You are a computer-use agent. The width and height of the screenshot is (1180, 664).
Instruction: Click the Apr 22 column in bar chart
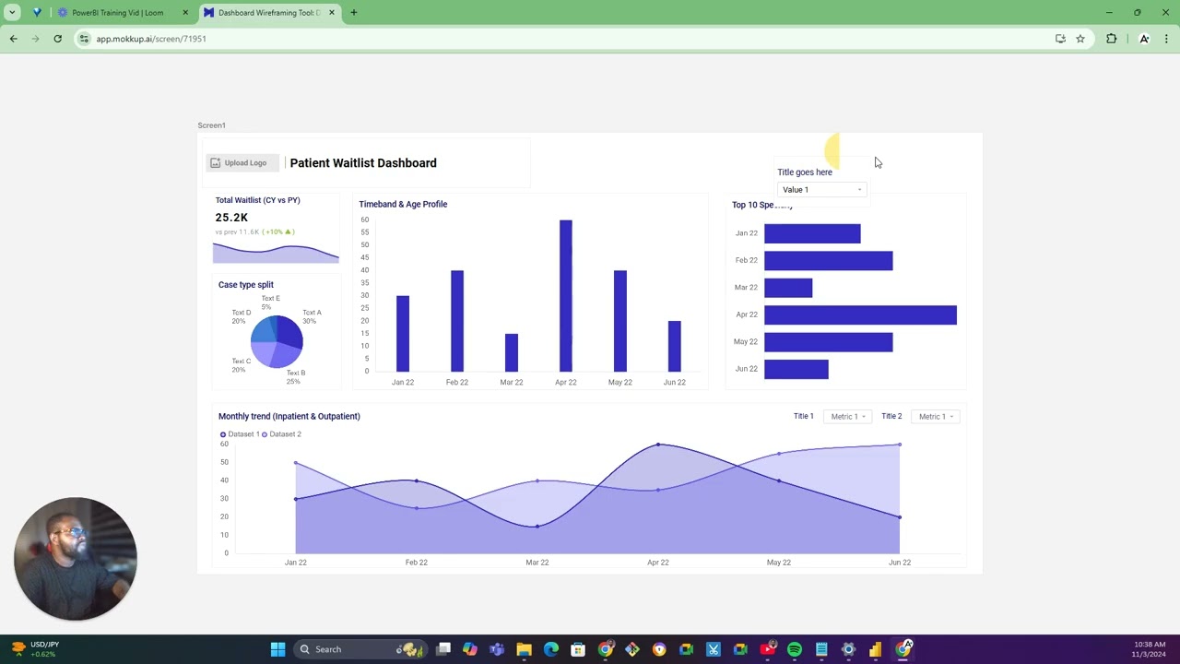tap(565, 296)
